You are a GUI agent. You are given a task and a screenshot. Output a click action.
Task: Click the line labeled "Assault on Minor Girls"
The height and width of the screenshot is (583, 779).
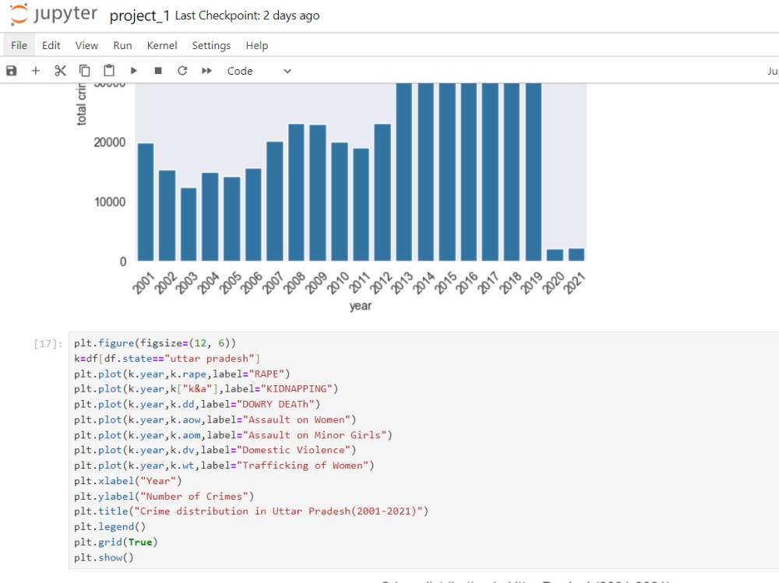[x=233, y=435]
